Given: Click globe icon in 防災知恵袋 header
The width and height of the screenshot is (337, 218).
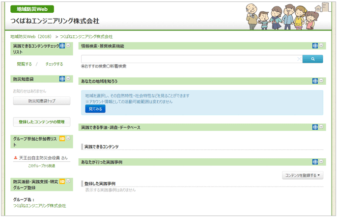Looking at the screenshot, I should pos(62,78).
